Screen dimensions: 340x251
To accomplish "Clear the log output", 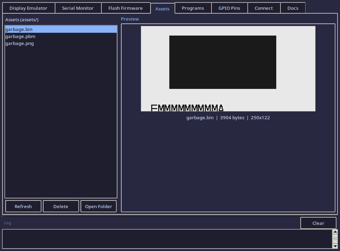I will click(318, 223).
